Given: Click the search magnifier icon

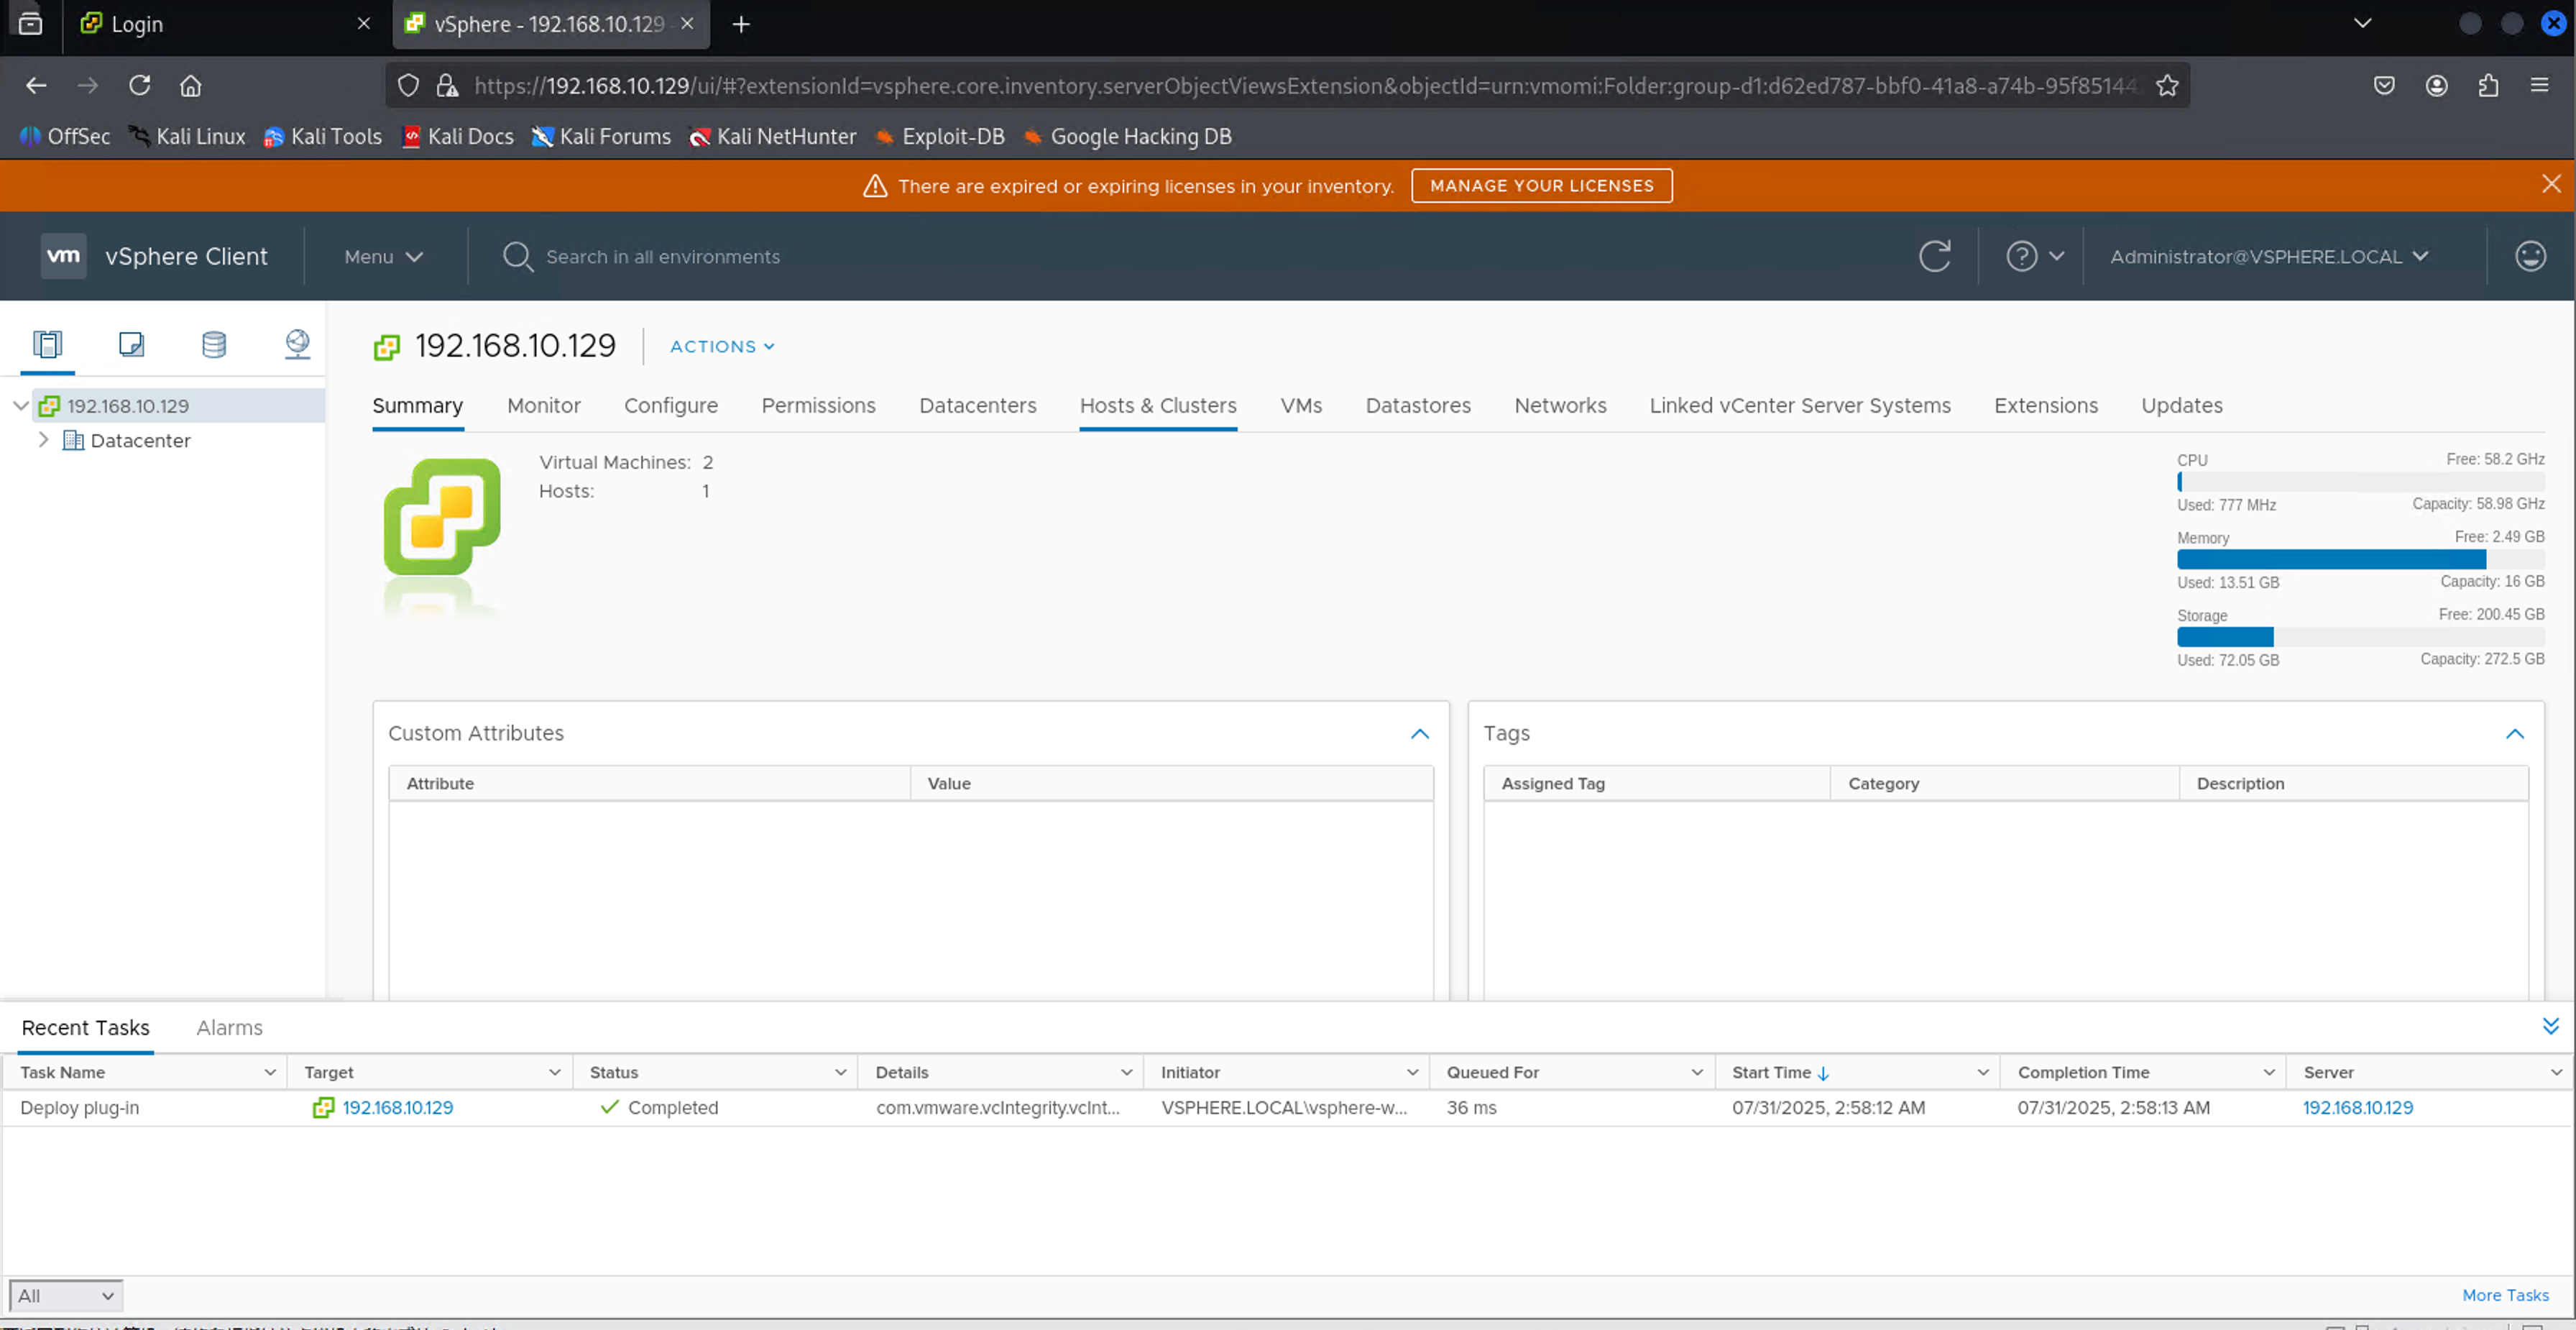Looking at the screenshot, I should 517,256.
